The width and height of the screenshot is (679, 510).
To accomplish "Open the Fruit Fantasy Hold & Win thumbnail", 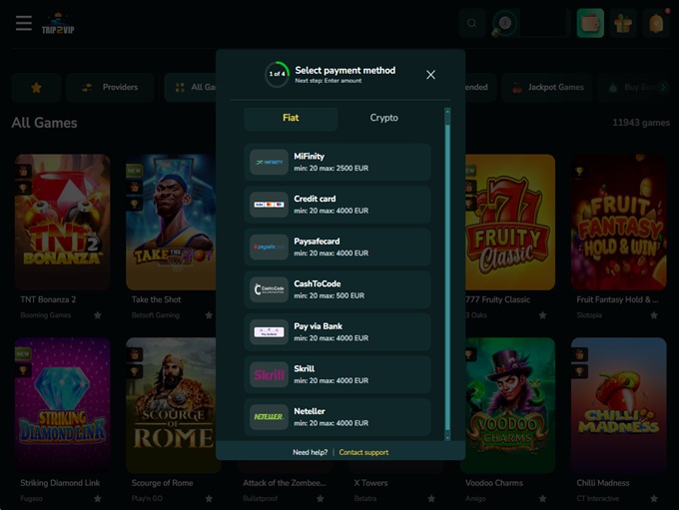I will coord(618,222).
